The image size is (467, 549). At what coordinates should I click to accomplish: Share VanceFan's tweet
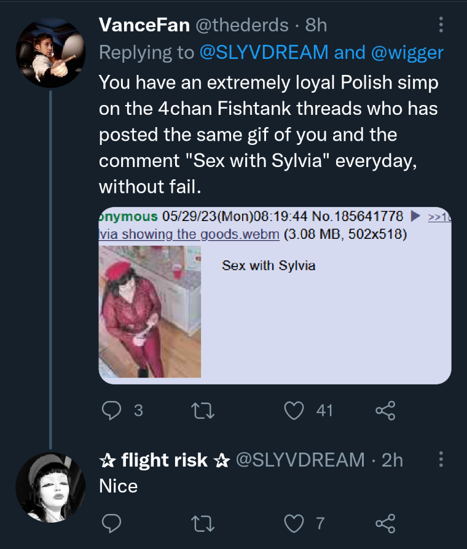tap(385, 410)
